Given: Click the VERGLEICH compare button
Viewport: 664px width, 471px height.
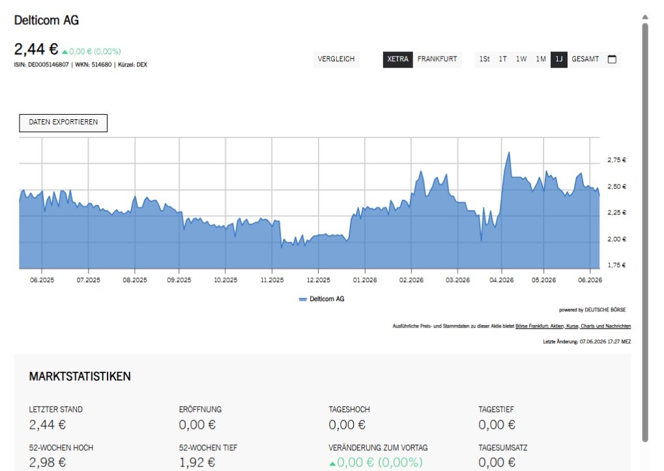Looking at the screenshot, I should [x=336, y=59].
